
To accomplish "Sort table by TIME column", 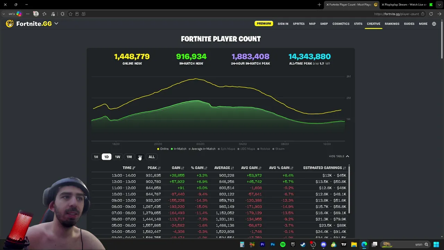I will point(129,168).
